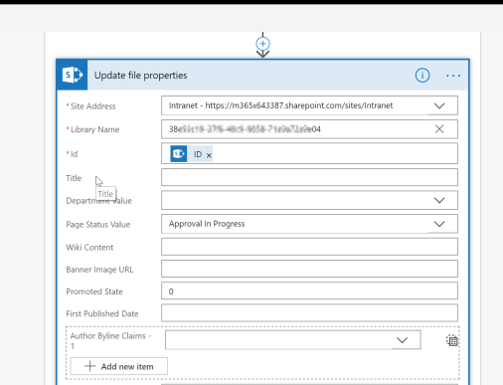
Task: Focus the Title input field
Action: (x=309, y=177)
